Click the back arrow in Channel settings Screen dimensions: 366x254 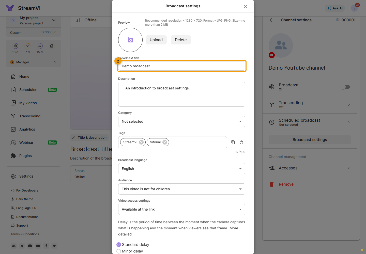[x=272, y=20]
